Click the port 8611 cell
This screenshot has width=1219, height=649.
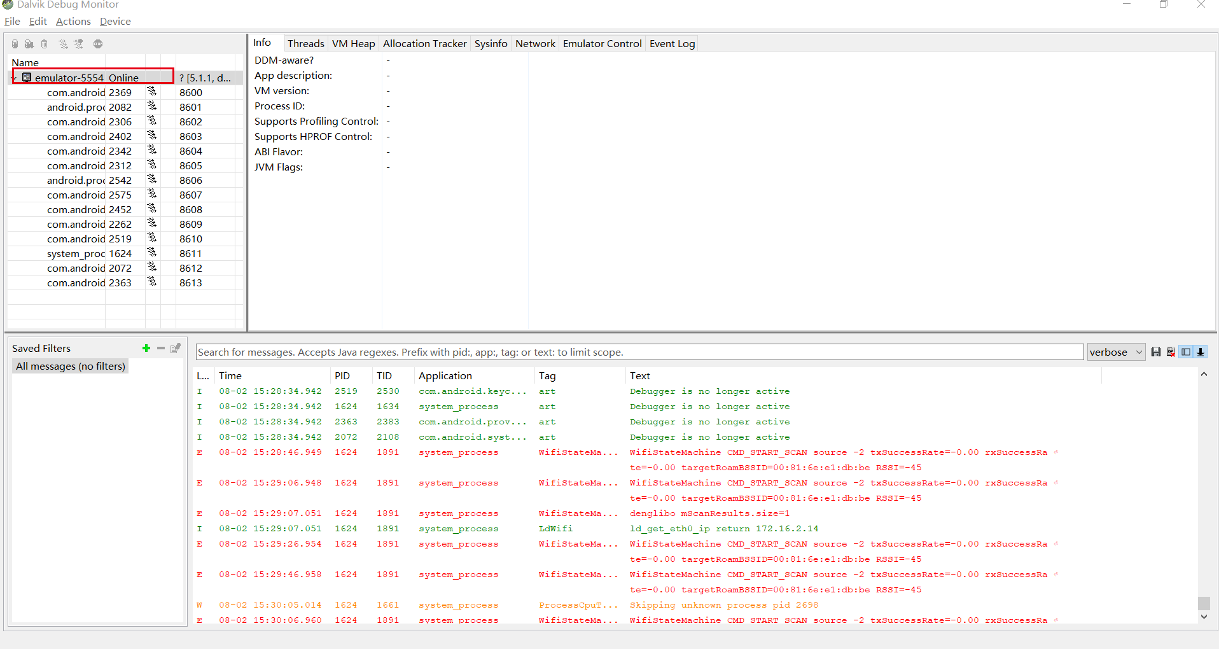[x=191, y=253]
